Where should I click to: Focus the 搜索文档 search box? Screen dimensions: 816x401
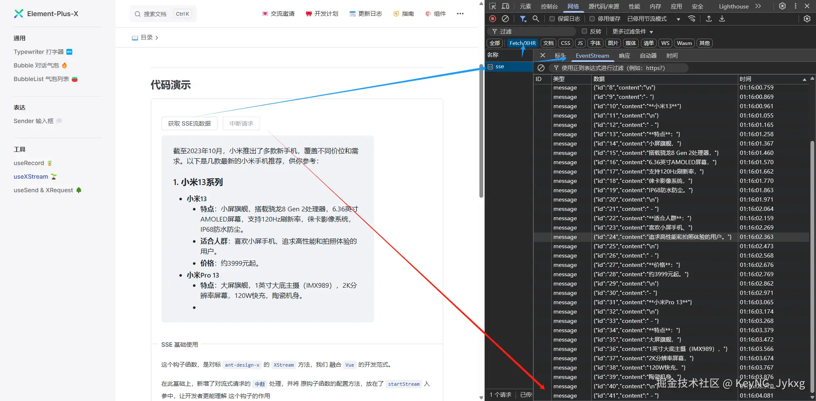(163, 14)
